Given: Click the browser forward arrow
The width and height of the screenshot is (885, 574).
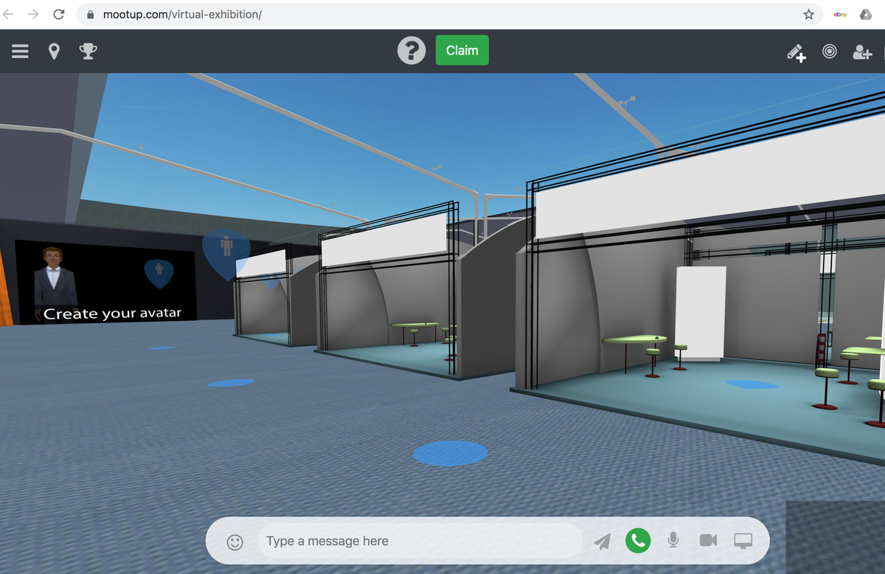Looking at the screenshot, I should click(x=33, y=14).
